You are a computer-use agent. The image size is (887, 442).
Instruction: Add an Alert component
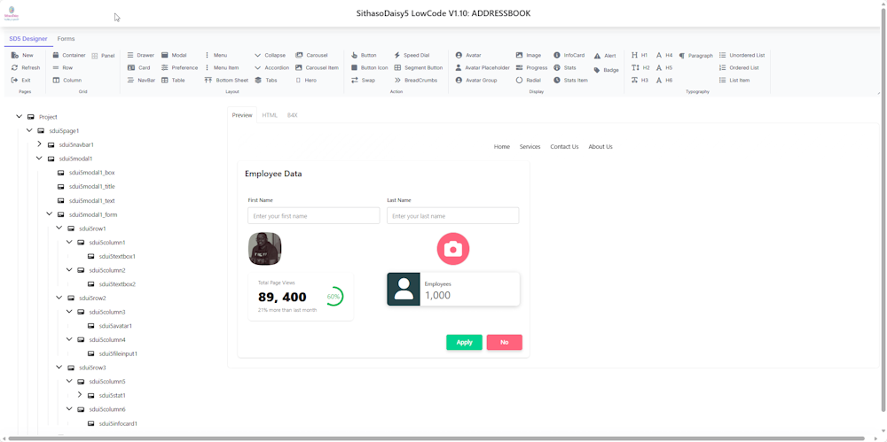tap(605, 56)
